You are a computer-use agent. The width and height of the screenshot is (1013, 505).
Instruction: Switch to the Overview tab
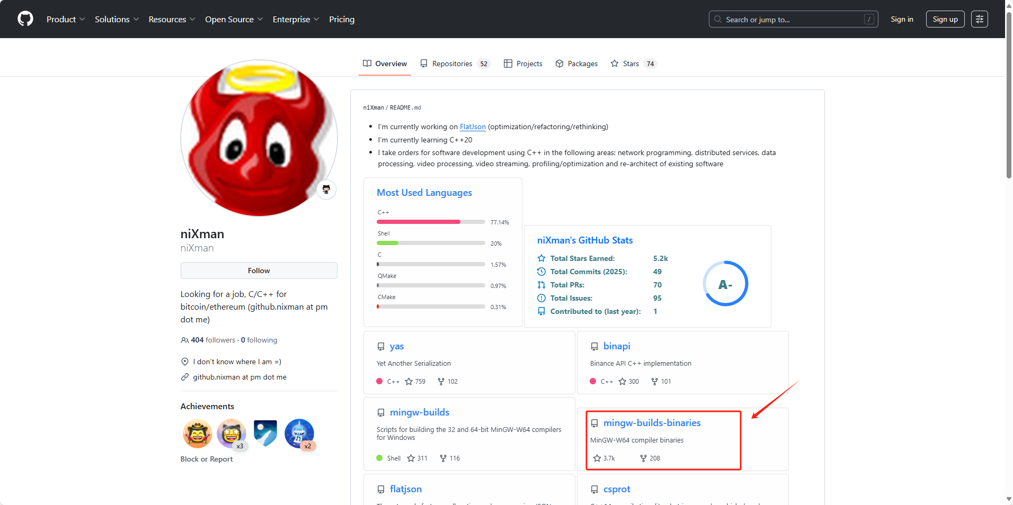pyautogui.click(x=385, y=64)
